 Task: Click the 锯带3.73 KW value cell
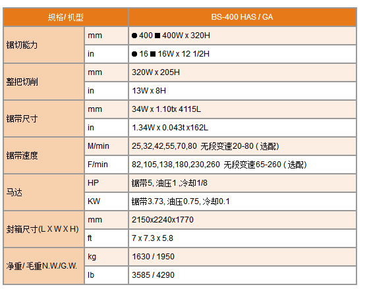click(242, 201)
